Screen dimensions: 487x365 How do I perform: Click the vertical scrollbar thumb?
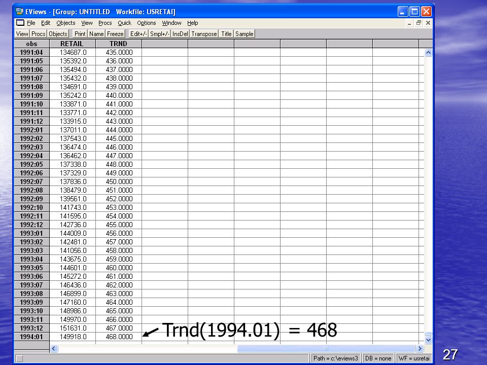428,334
